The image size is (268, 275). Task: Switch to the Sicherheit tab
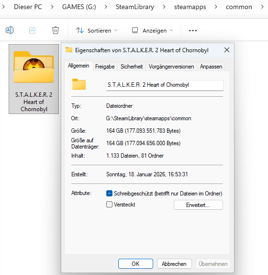click(x=132, y=67)
